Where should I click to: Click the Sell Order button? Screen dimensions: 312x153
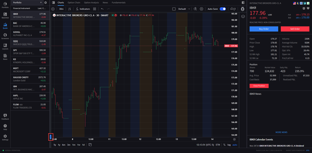point(295,29)
